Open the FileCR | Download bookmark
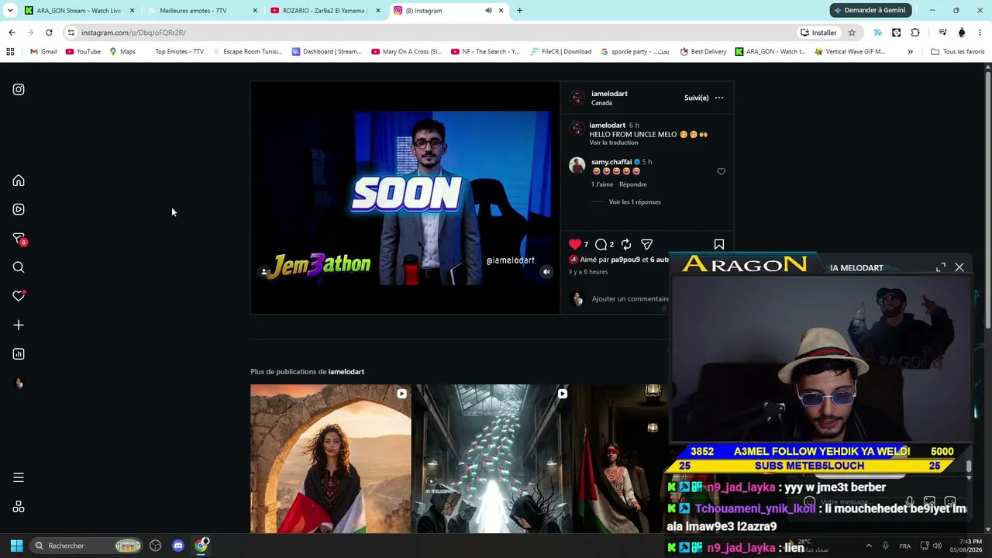The image size is (992, 558). coord(561,52)
